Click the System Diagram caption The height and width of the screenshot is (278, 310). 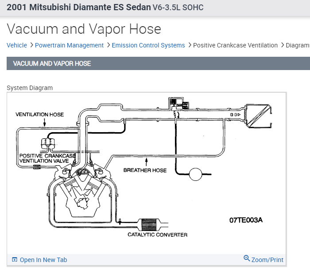[x=30, y=88]
